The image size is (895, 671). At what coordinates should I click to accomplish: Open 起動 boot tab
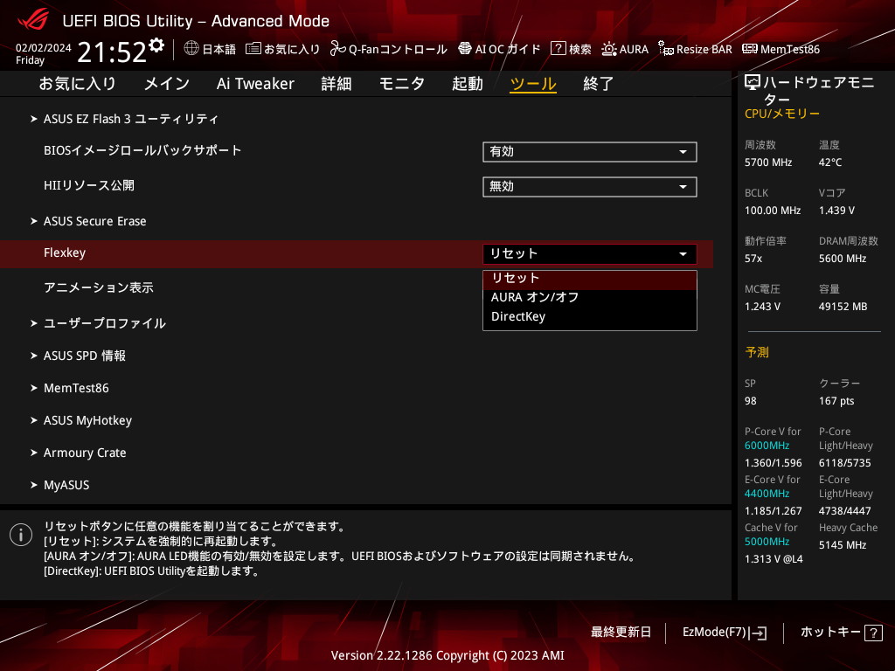click(x=468, y=84)
